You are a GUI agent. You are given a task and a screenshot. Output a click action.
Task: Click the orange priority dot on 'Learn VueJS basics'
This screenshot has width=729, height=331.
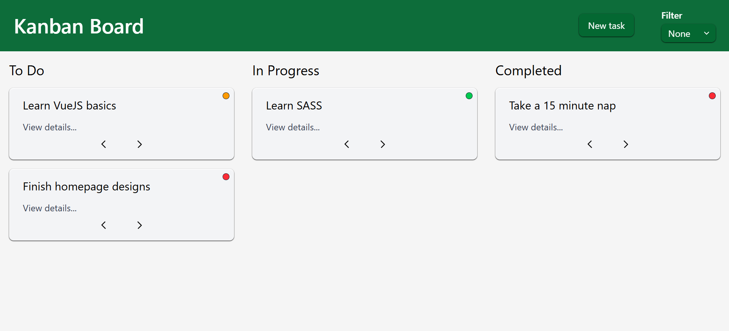(226, 95)
